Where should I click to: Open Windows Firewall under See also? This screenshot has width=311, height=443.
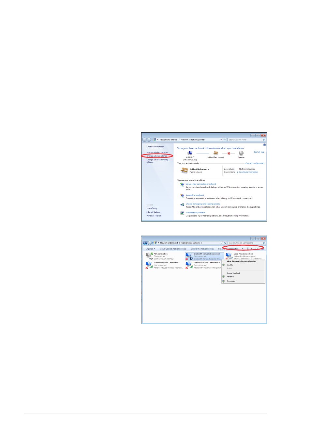[154, 216]
